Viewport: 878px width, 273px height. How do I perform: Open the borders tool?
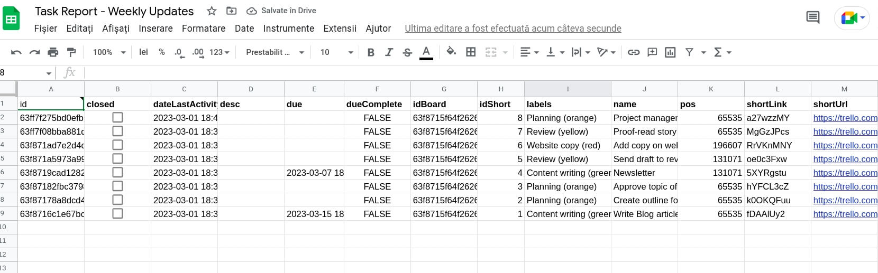pos(471,52)
